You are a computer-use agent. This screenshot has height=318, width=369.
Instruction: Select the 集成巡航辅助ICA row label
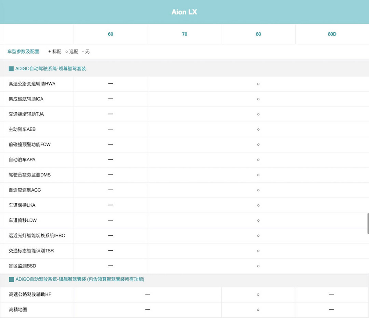click(x=26, y=99)
